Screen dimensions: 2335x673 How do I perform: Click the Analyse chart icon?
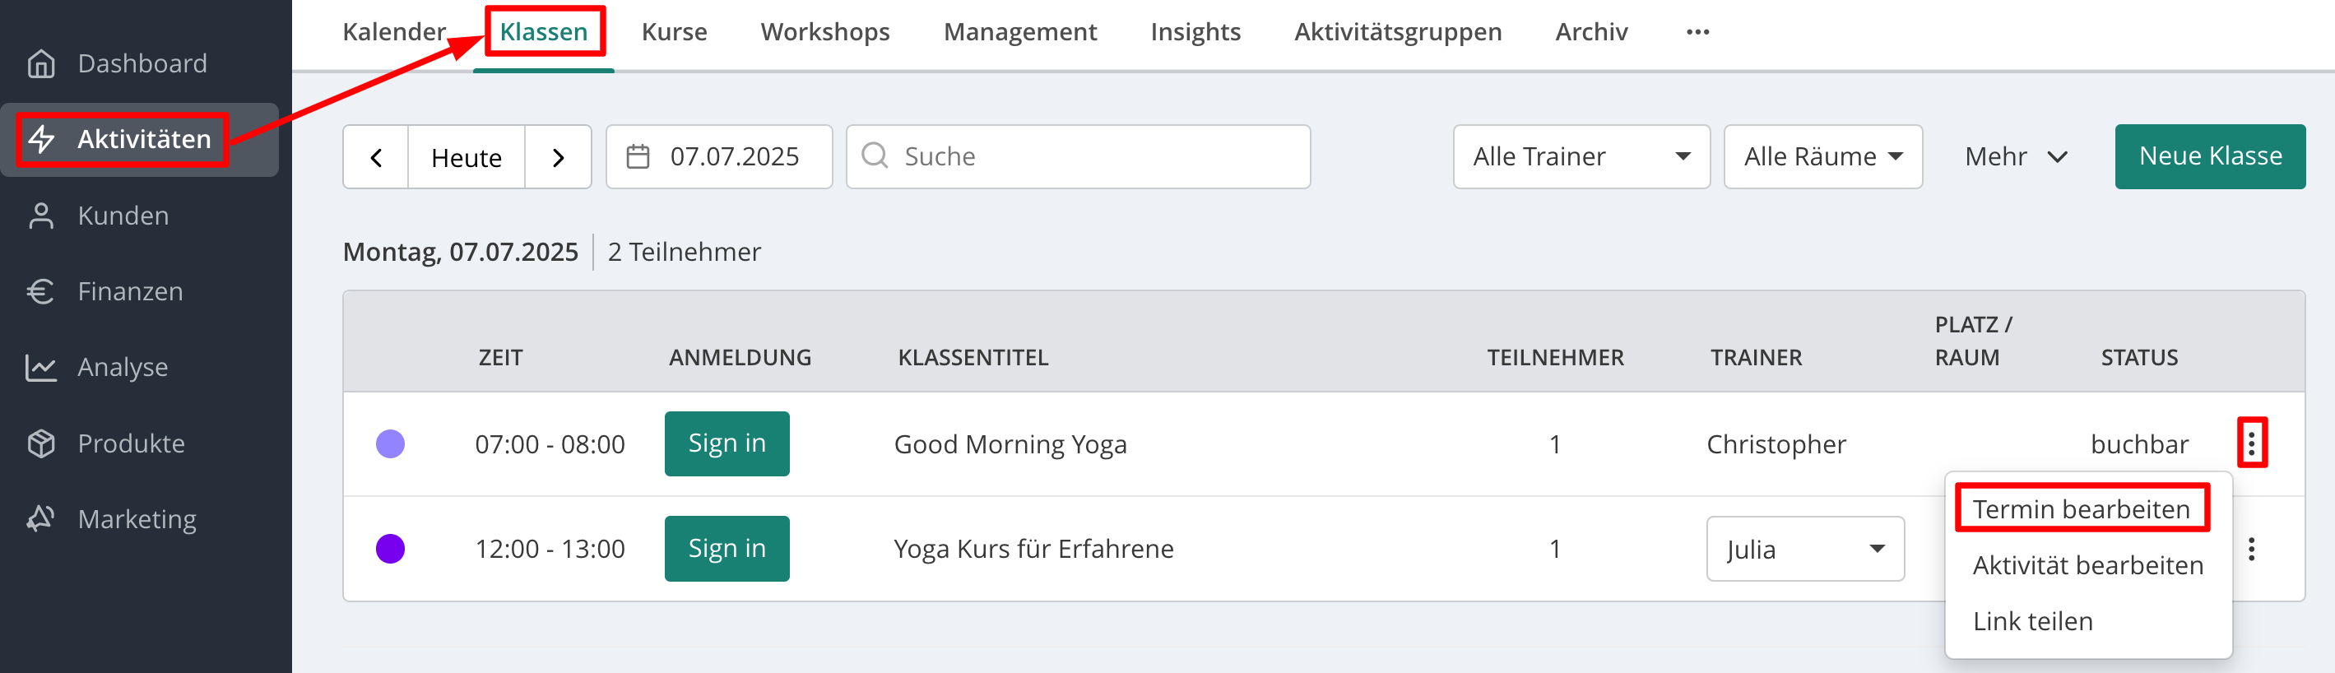tap(42, 367)
